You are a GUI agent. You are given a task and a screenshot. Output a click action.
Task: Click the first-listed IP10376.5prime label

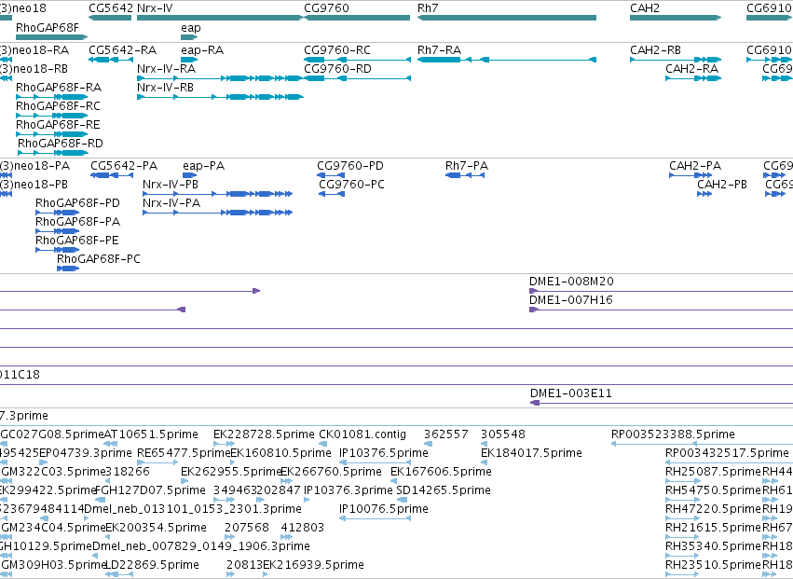pyautogui.click(x=383, y=452)
